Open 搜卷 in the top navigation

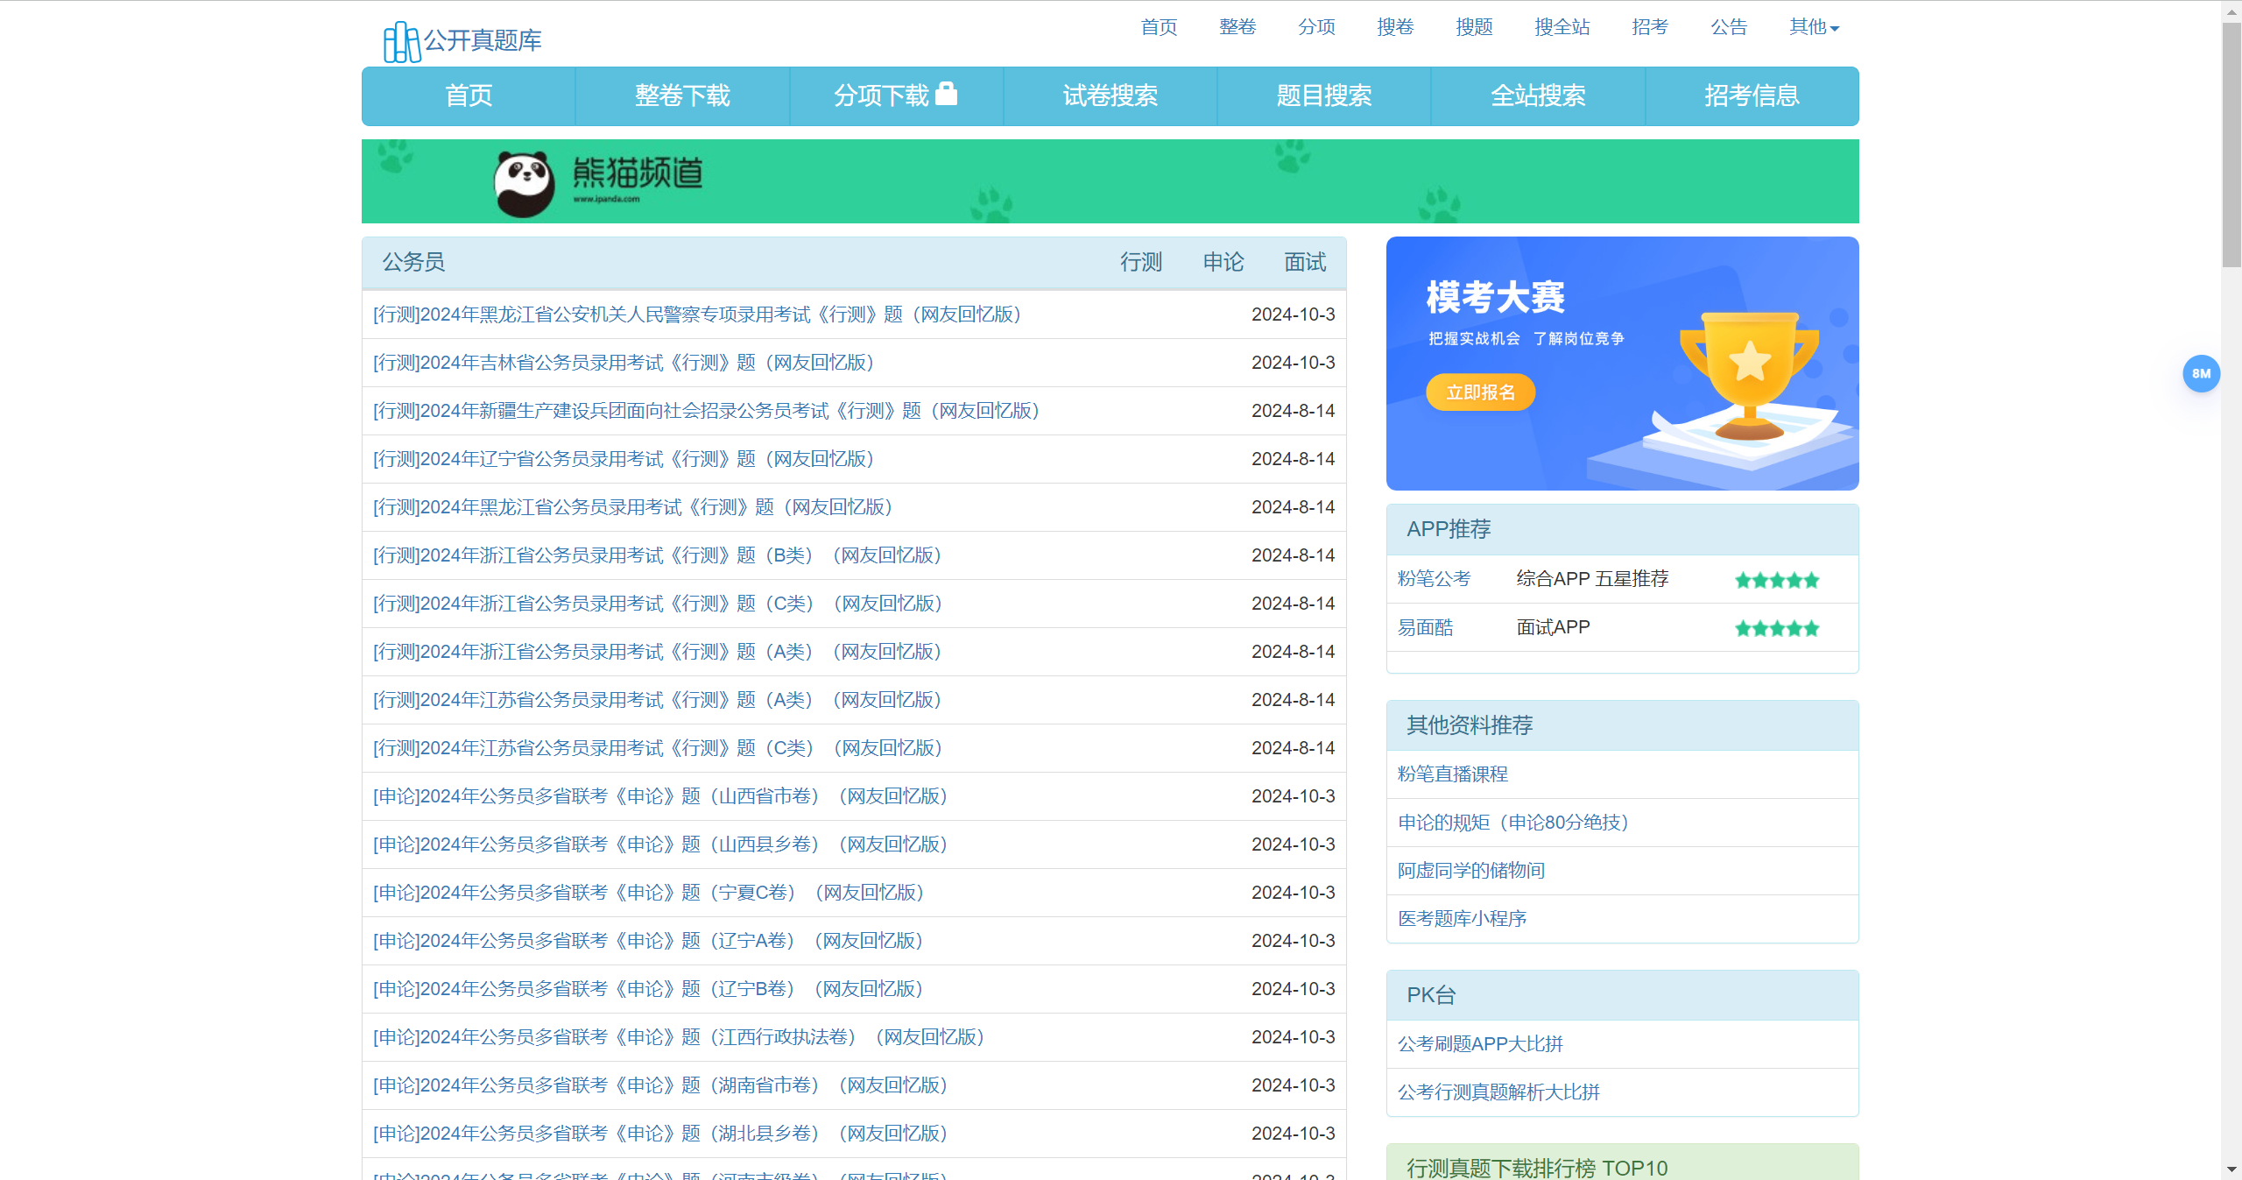point(1395,27)
